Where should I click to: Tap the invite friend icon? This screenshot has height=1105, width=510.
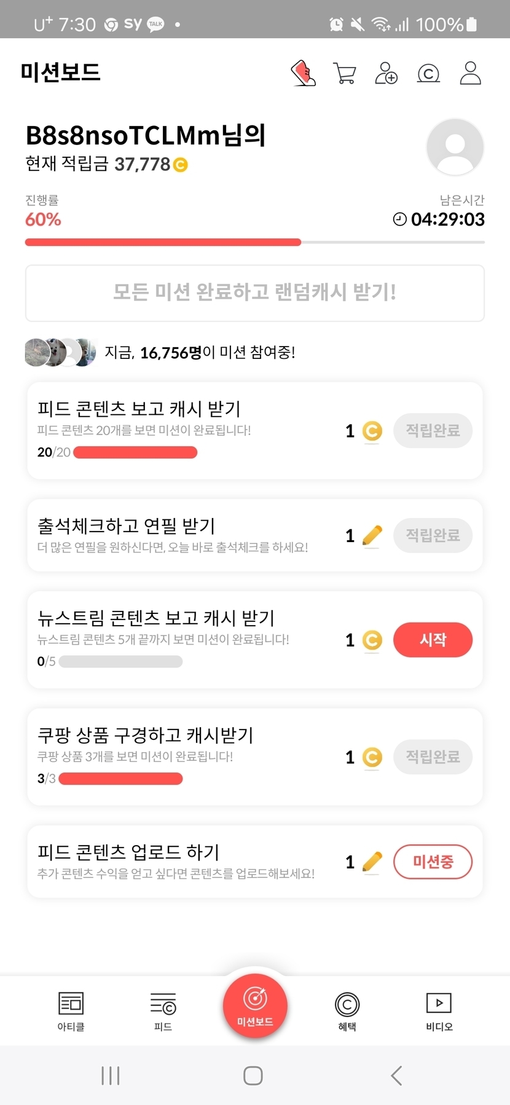pos(386,73)
